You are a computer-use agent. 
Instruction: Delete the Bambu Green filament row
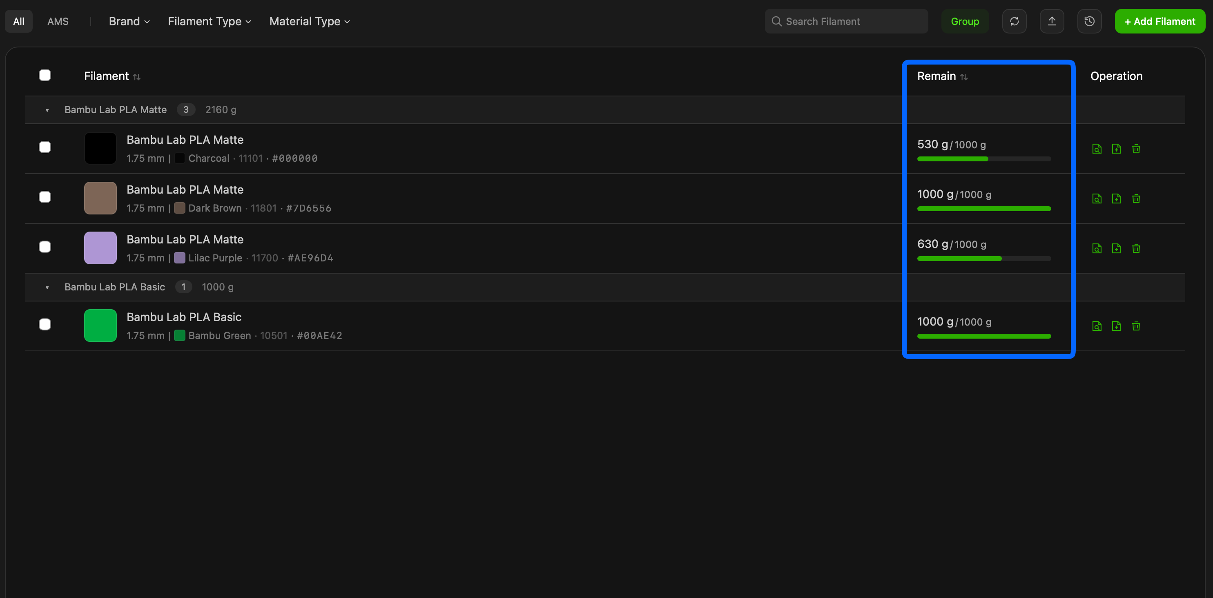coord(1136,326)
